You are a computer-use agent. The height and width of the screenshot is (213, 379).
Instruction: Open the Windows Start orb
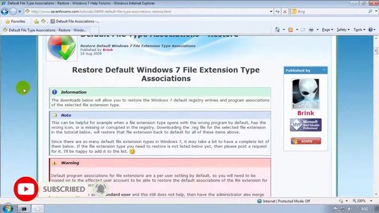click(7, 208)
